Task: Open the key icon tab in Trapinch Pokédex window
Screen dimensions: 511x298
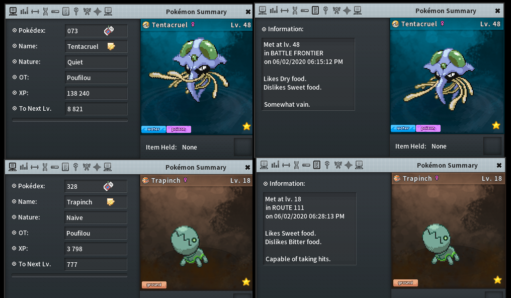Action: point(75,167)
